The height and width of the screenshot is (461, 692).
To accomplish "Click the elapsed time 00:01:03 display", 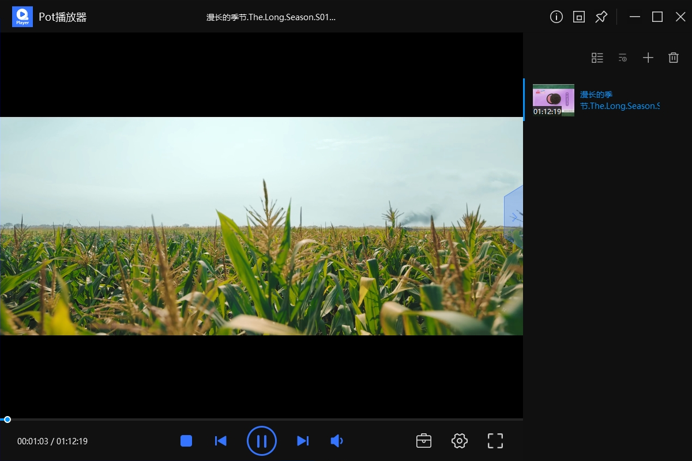I will click(33, 441).
